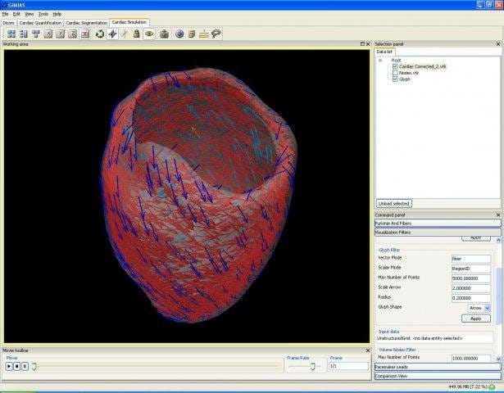Click the green recycle arrows toolbar icon
The height and width of the screenshot is (393, 504).
click(100, 34)
